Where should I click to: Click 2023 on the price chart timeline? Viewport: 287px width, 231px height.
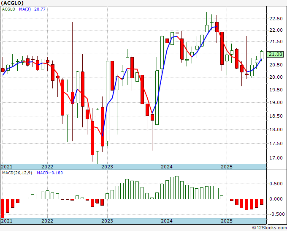pyautogui.click(x=107, y=167)
